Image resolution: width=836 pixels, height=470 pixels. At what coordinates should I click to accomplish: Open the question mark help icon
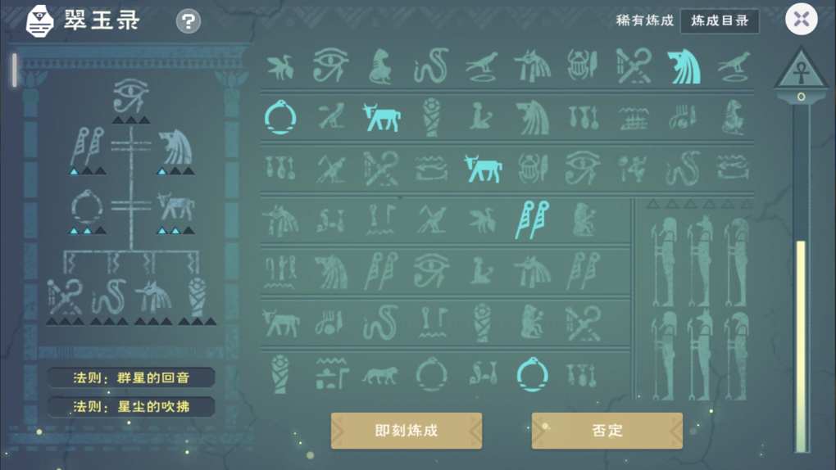[x=189, y=21]
